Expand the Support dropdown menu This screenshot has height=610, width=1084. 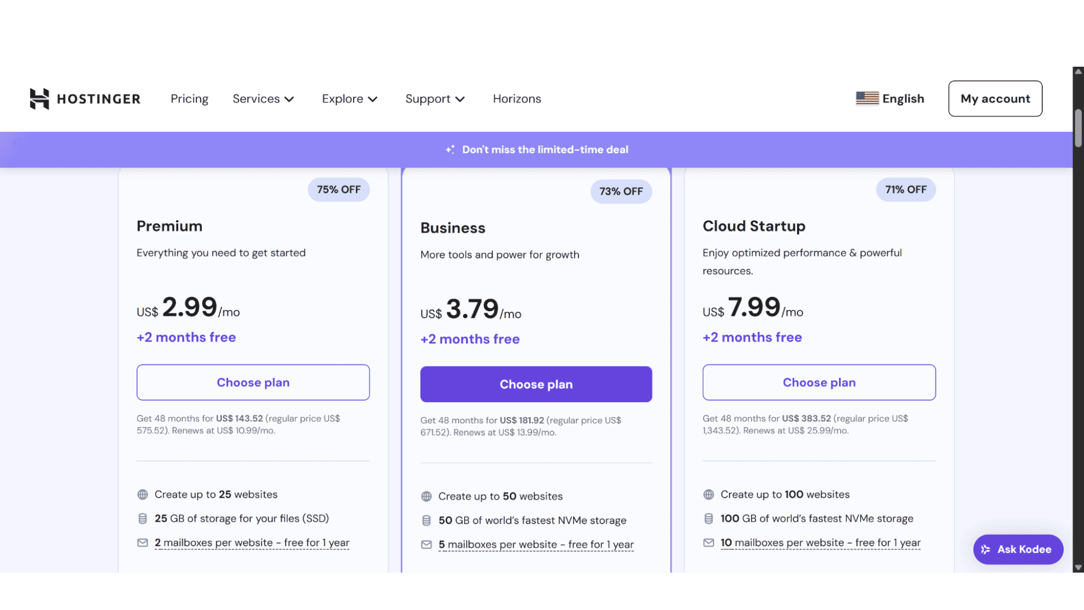[435, 99]
